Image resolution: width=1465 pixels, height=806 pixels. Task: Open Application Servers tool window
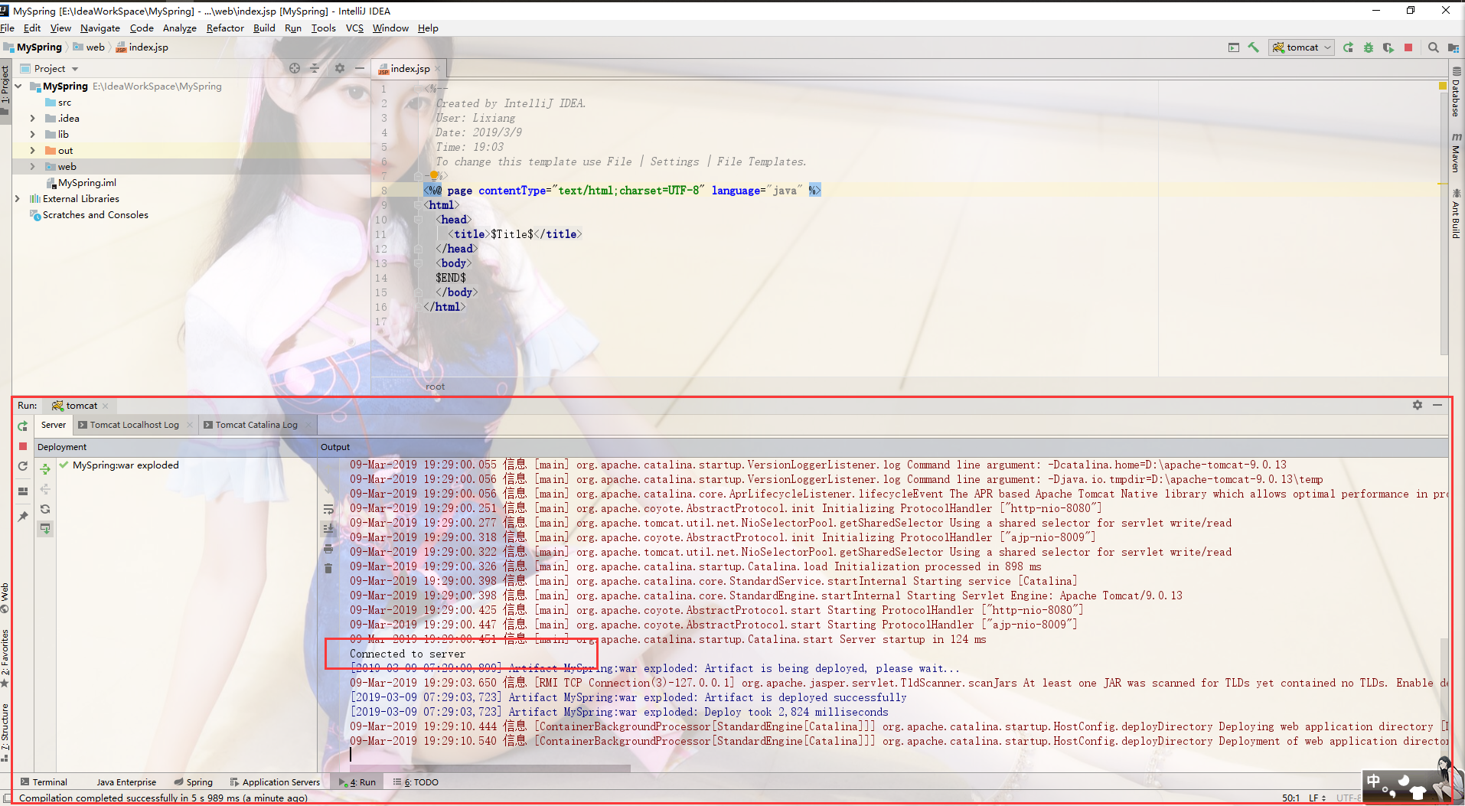point(275,782)
